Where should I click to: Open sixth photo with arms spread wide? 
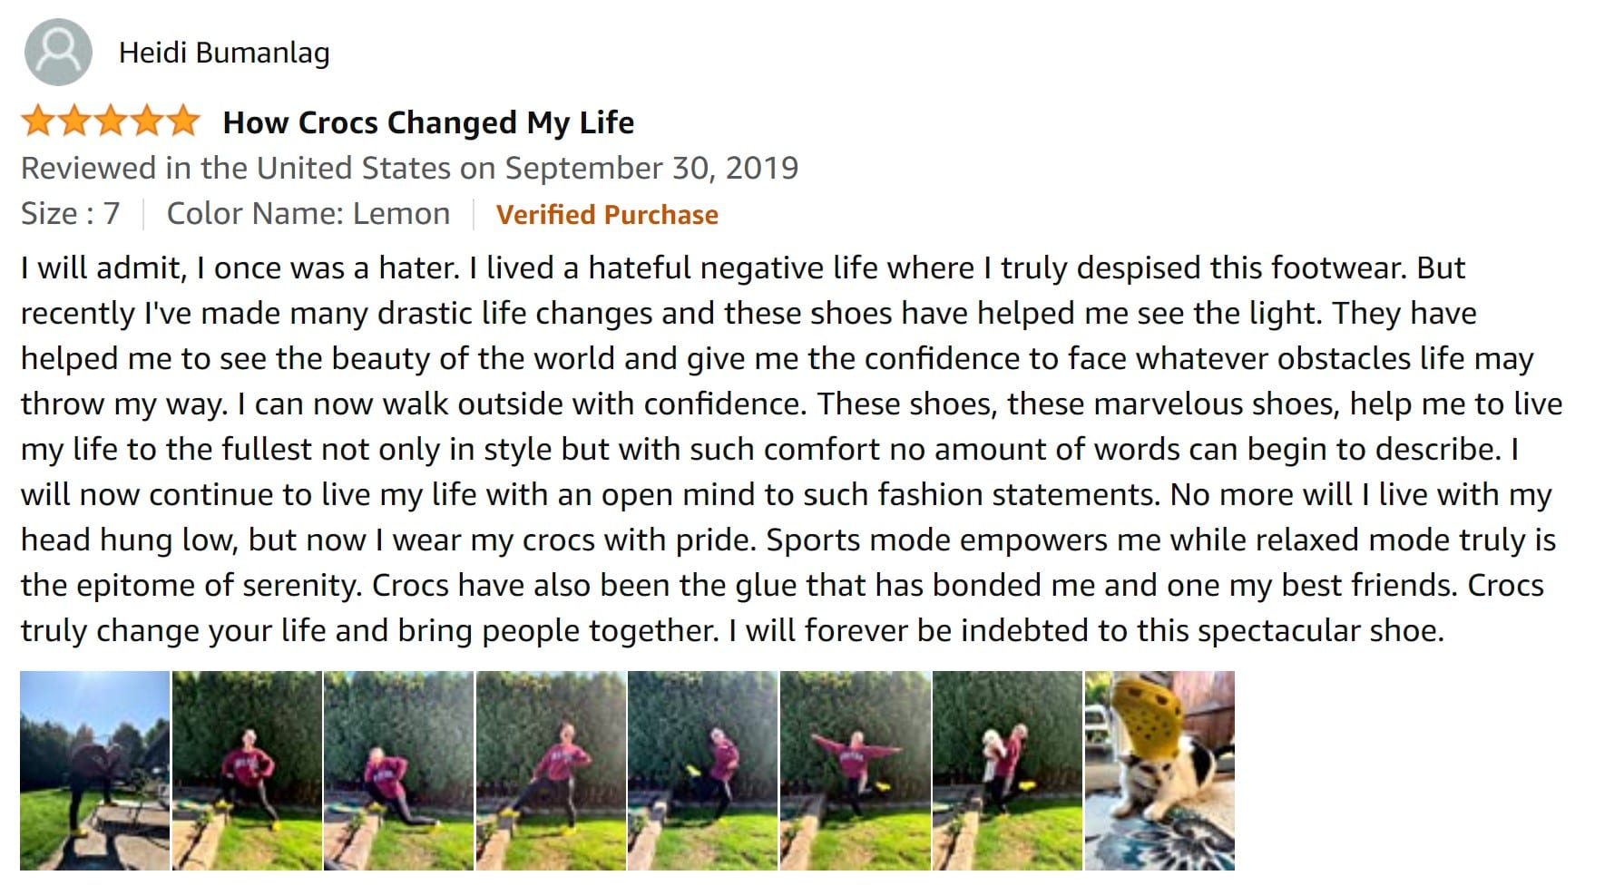pyautogui.click(x=855, y=771)
